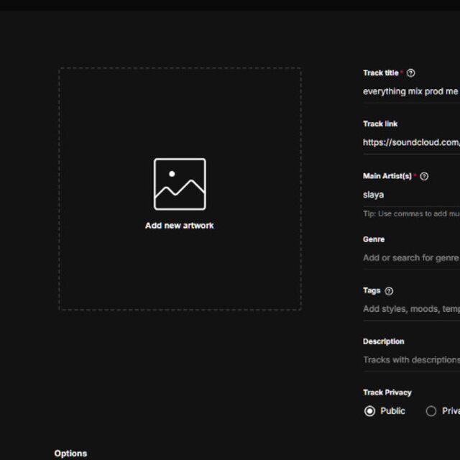
Task: Click the image placeholder artwork icon
Action: (x=180, y=184)
